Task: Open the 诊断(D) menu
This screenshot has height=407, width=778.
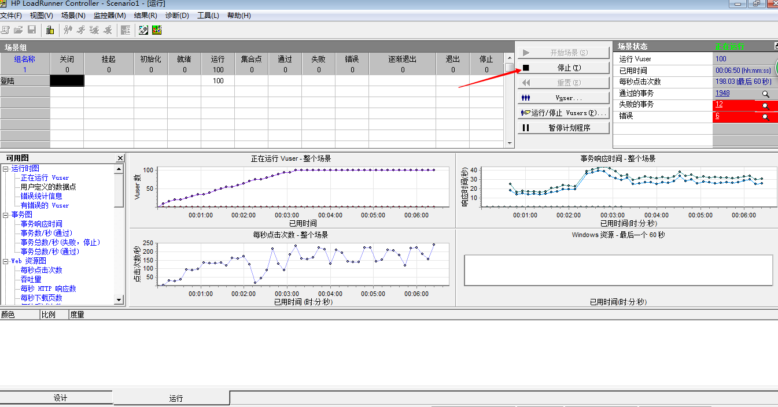Action: [x=177, y=16]
